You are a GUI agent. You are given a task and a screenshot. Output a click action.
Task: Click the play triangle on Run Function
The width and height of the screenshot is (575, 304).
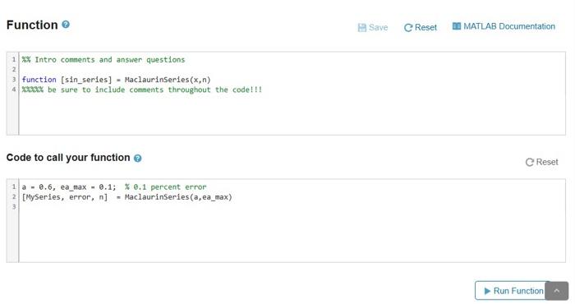pyautogui.click(x=487, y=291)
